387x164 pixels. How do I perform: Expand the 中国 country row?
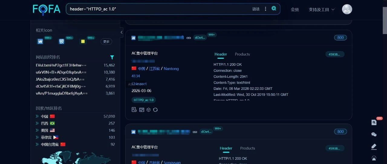point(37,116)
